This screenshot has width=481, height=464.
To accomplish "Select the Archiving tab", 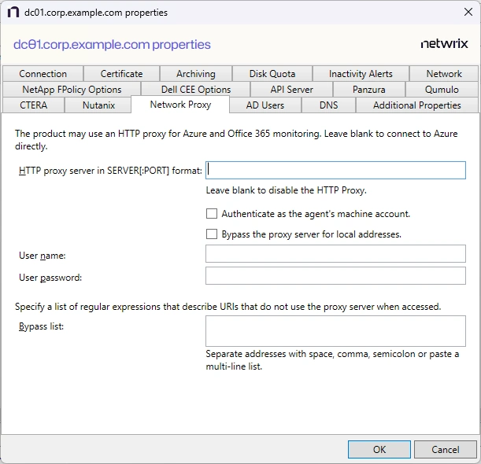I will 196,74.
